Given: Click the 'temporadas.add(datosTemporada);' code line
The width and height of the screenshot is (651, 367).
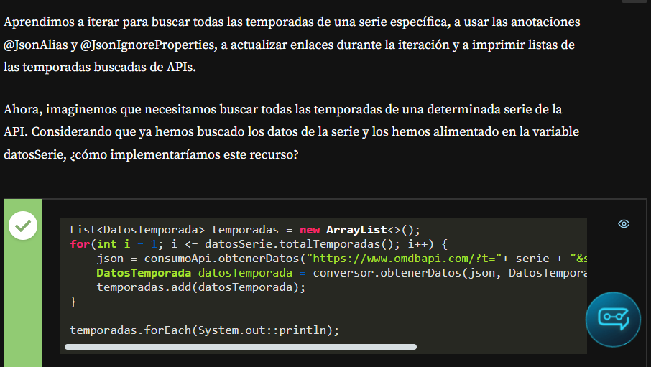Looking at the screenshot, I should click(201, 287).
